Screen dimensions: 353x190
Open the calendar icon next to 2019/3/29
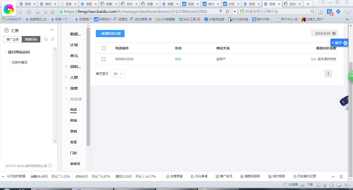tap(334, 34)
